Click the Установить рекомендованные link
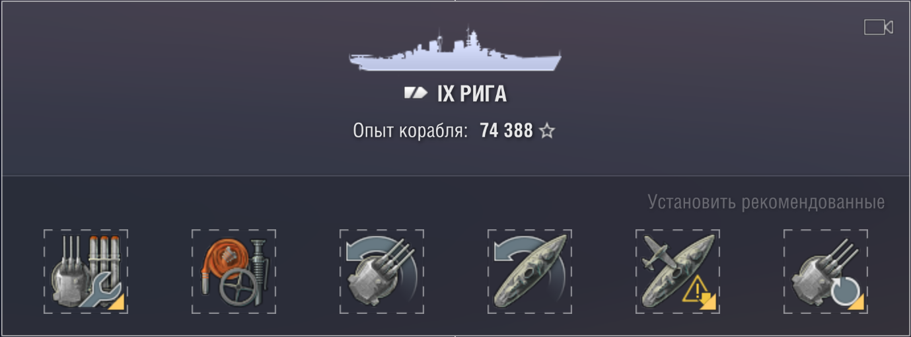The height and width of the screenshot is (337, 911). point(766,202)
